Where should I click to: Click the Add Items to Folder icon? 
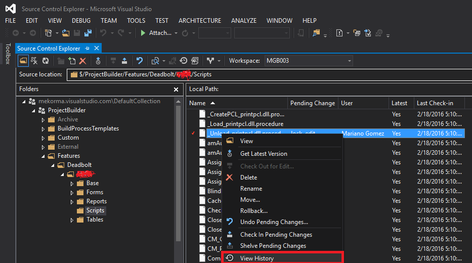pos(72,61)
